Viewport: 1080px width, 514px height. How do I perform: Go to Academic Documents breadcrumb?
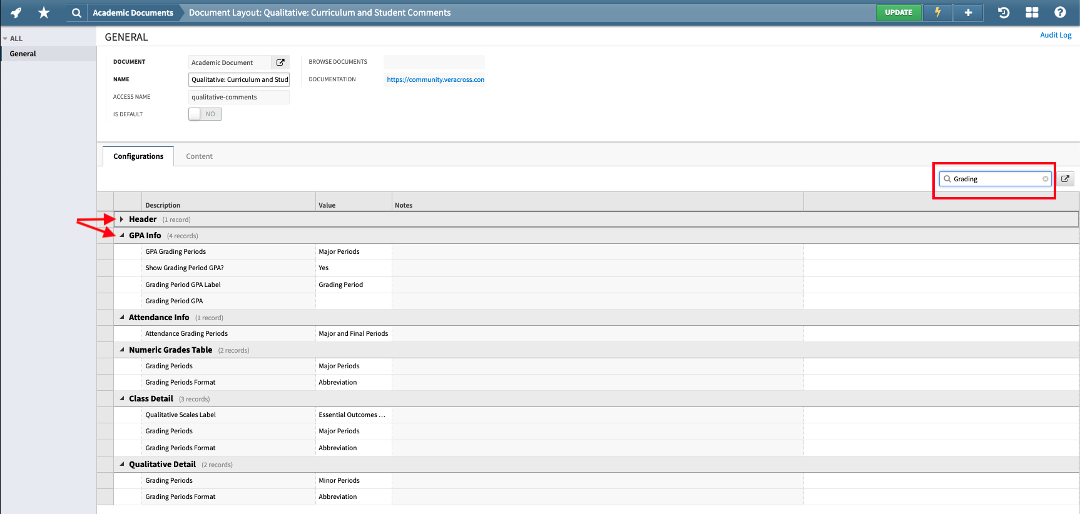pyautogui.click(x=133, y=13)
